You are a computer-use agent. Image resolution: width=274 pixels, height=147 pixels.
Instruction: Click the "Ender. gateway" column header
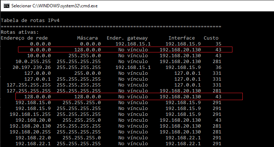click(x=127, y=38)
